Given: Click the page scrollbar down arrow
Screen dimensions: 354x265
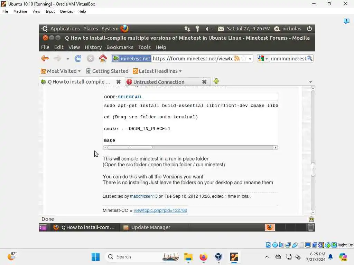Looking at the screenshot, I should pyautogui.click(x=313, y=212).
